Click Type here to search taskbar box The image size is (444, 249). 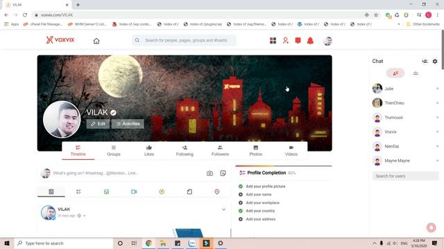63,243
